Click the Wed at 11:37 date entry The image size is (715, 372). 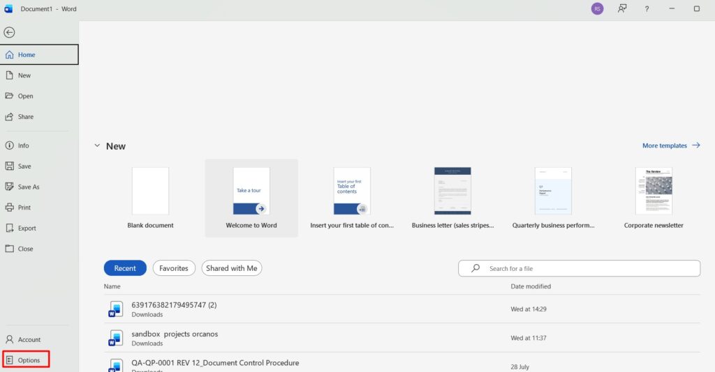[x=529, y=338]
